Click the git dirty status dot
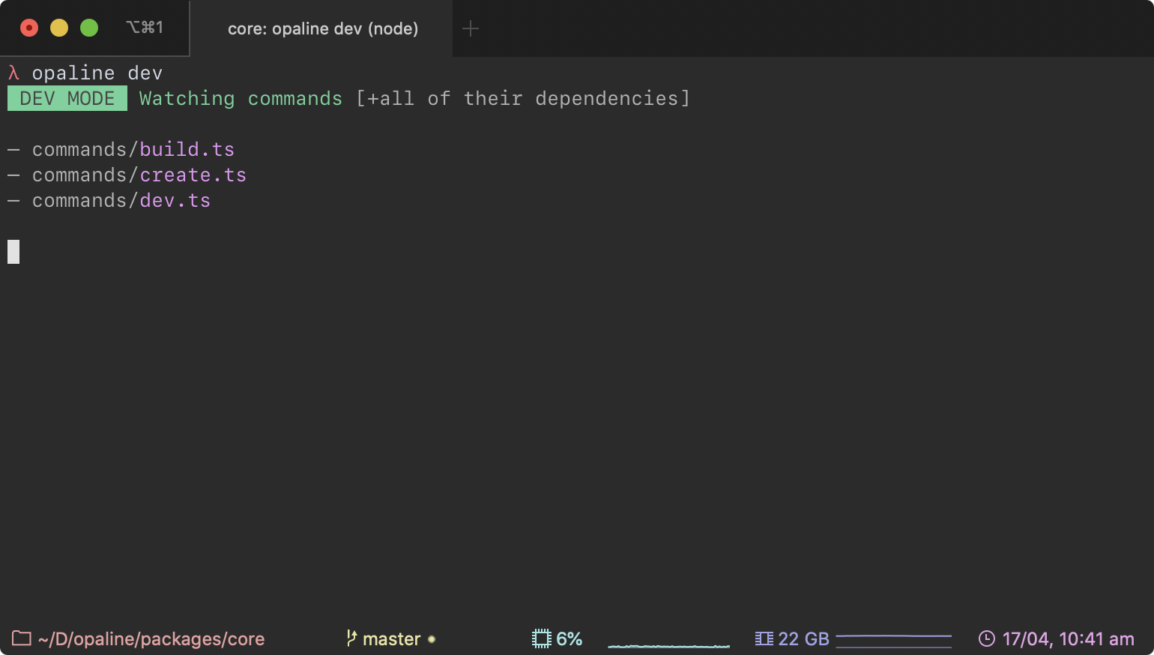Screen dimensions: 1154x655 click(x=432, y=639)
